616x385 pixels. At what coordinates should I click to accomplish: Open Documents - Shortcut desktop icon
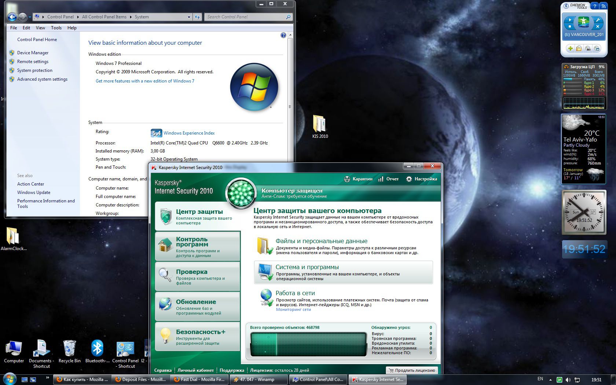coord(41,353)
